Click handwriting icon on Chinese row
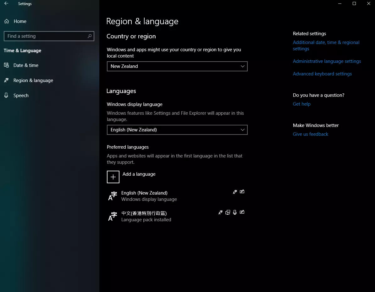 pyautogui.click(x=242, y=212)
